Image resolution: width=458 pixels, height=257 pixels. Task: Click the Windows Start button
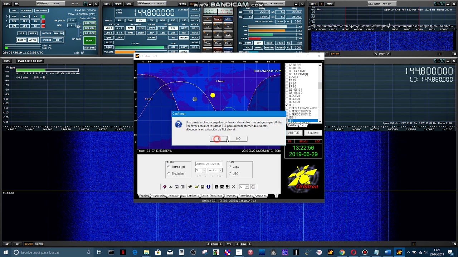tap(6, 252)
